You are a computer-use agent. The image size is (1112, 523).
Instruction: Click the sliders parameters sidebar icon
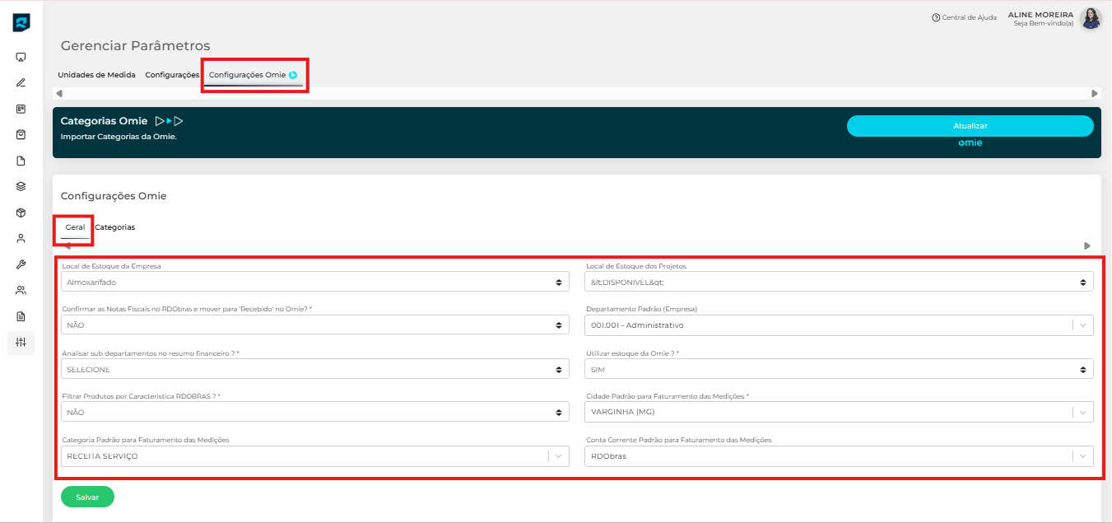(21, 342)
